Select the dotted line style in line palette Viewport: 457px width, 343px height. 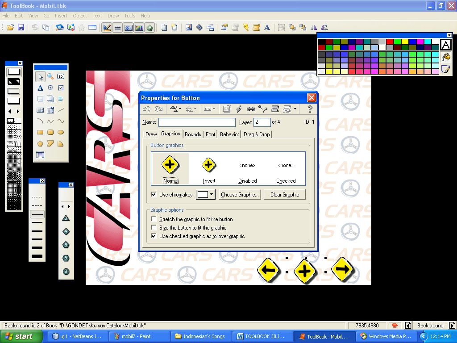tap(37, 197)
